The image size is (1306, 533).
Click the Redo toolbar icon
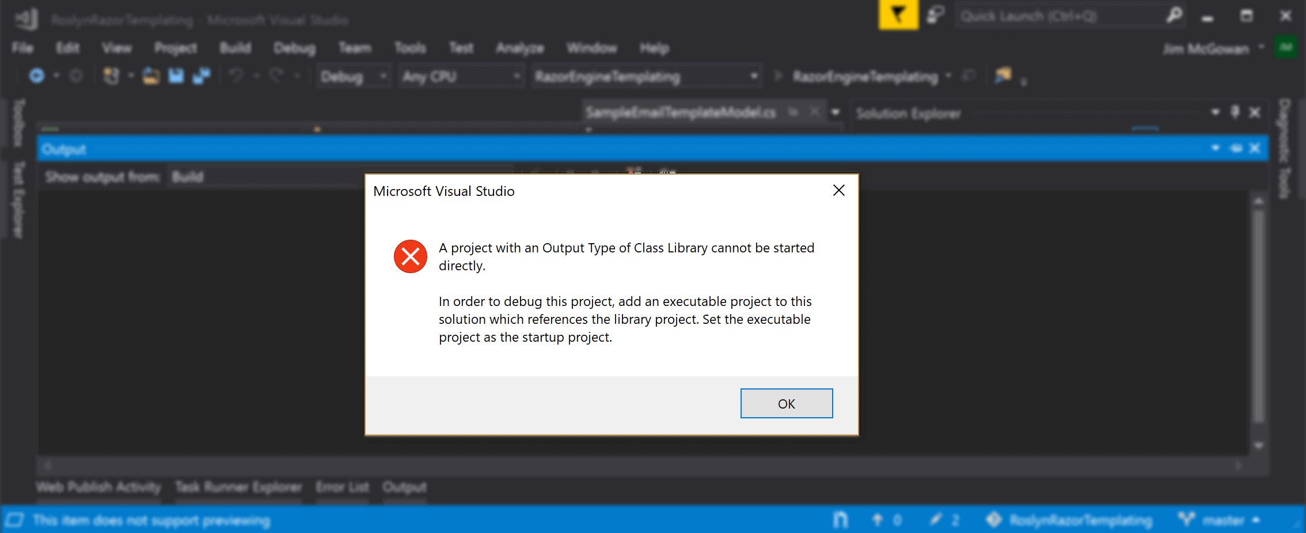pos(277,75)
